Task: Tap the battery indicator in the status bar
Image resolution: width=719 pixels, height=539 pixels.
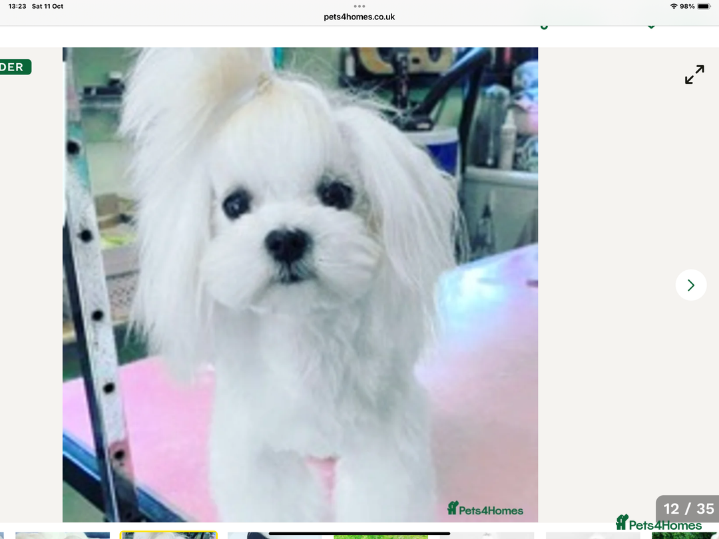Action: [x=704, y=6]
